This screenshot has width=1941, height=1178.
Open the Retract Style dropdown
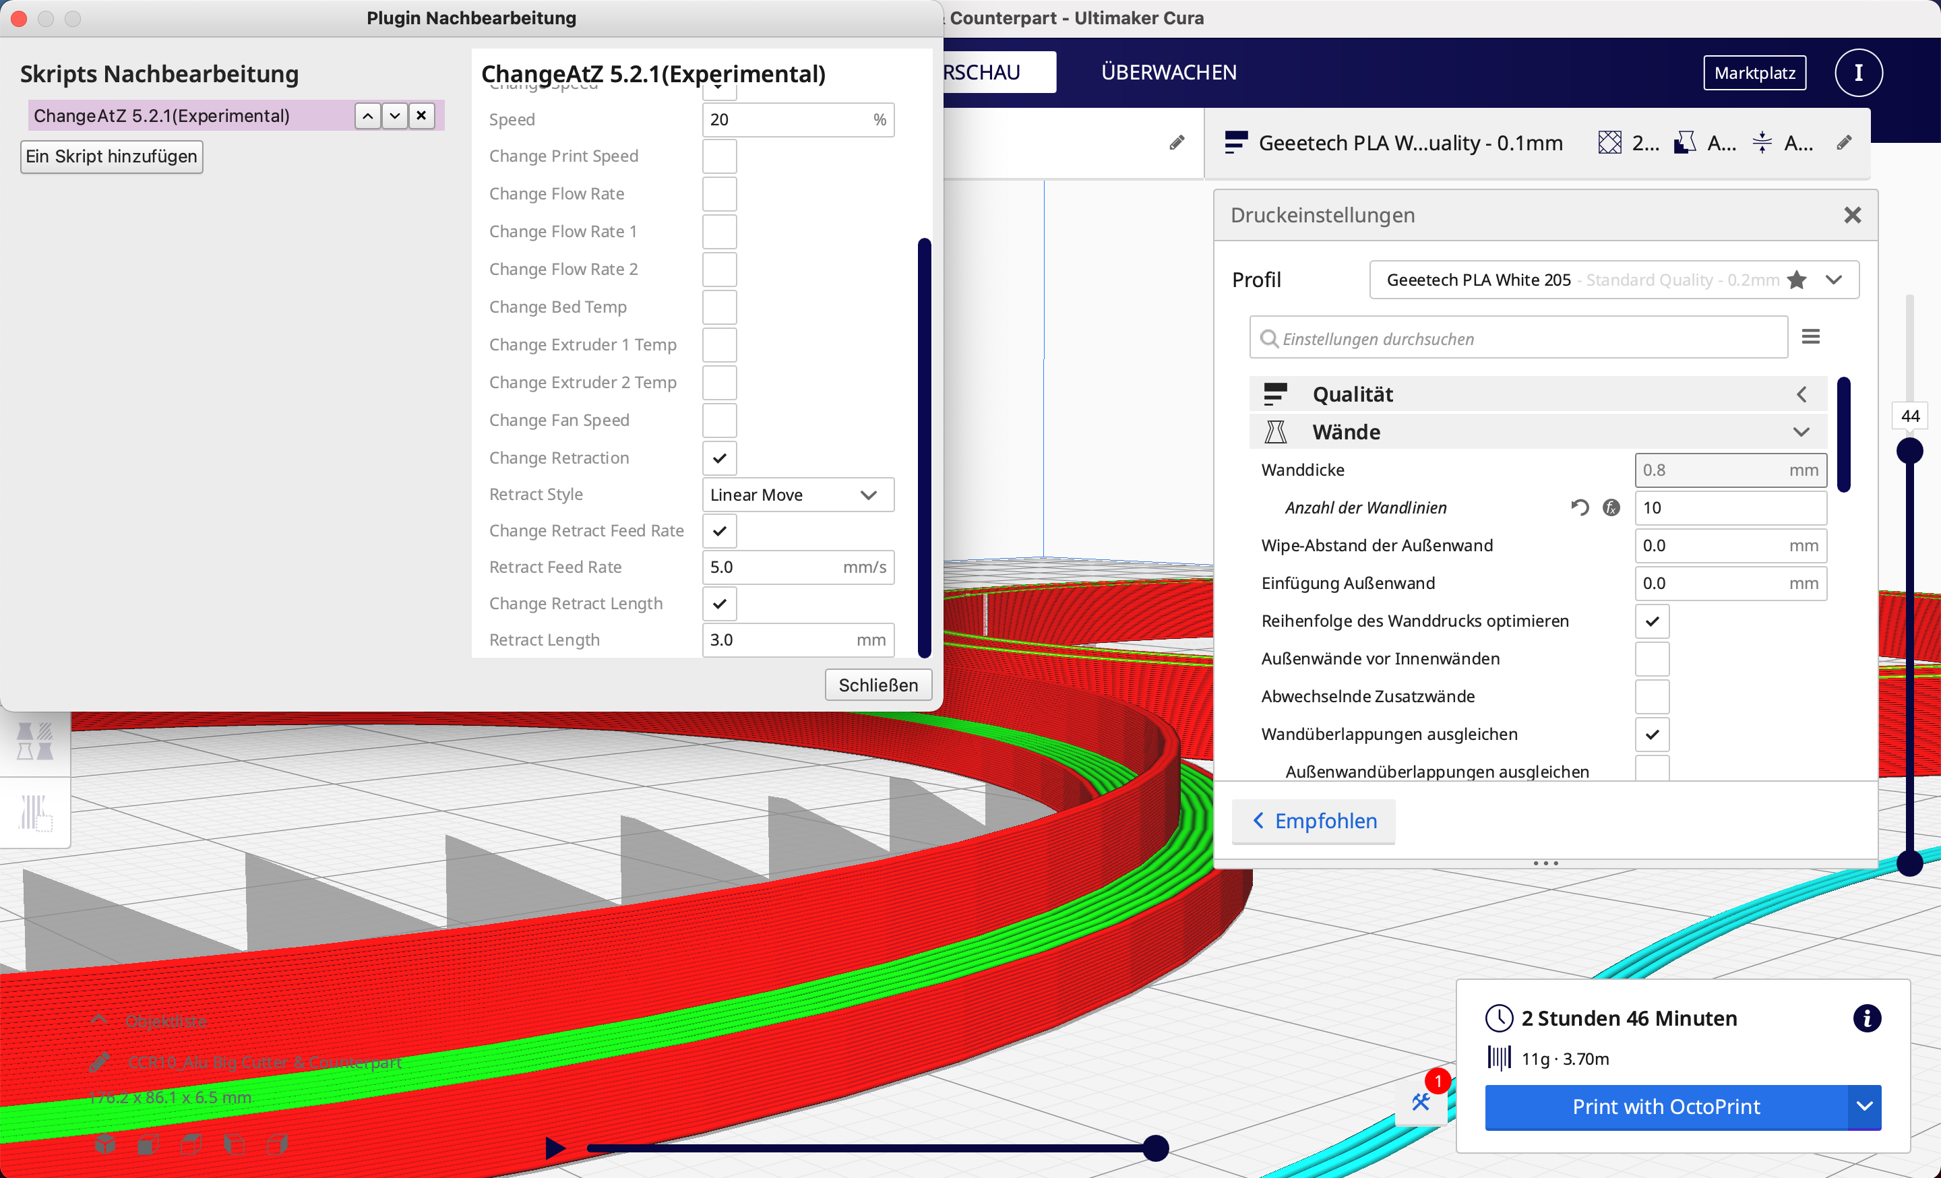797,495
